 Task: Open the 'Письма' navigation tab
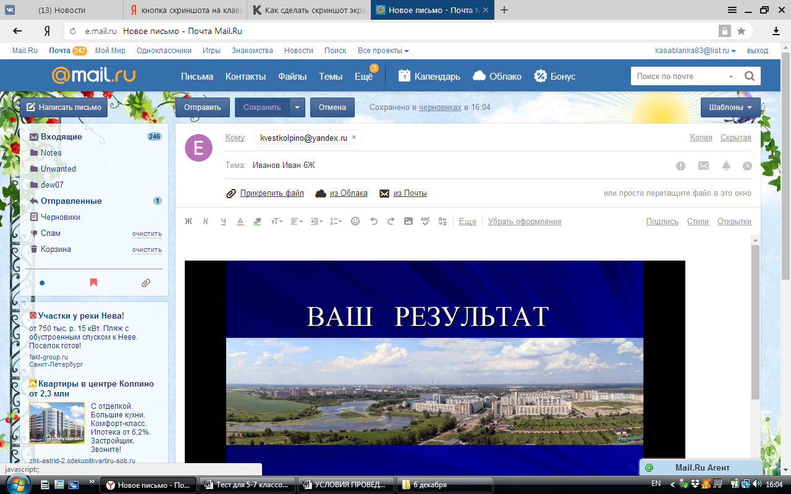197,77
